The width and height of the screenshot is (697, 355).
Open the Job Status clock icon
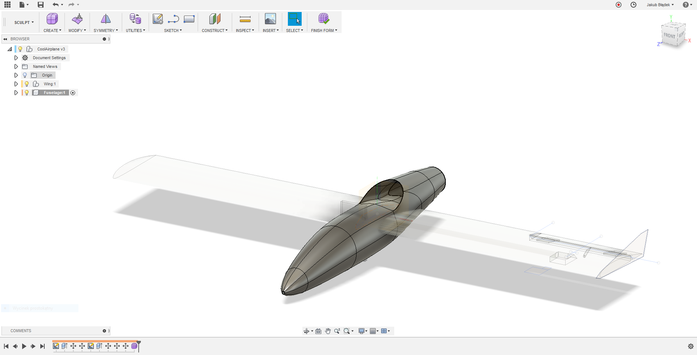(x=633, y=5)
